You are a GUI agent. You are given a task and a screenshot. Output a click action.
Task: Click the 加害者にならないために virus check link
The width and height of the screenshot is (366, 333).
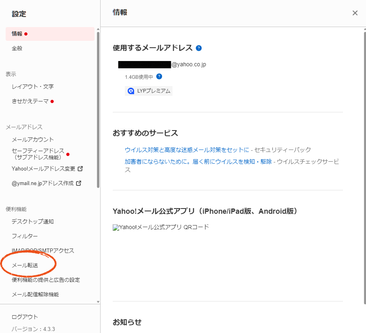(198, 162)
